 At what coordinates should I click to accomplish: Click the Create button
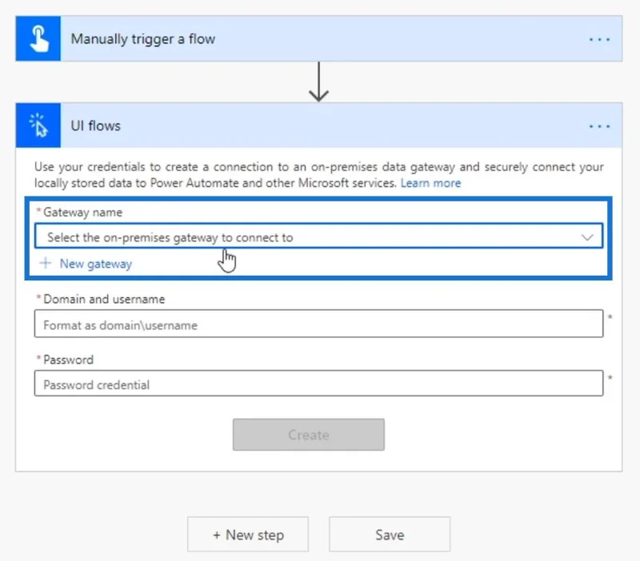coord(309,435)
